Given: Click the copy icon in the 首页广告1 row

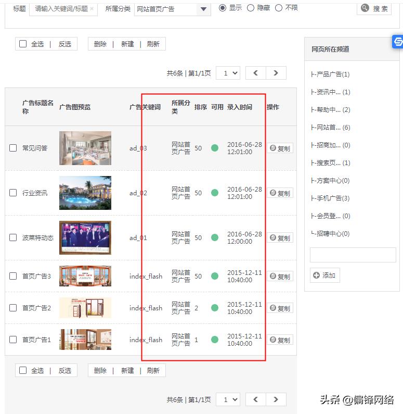Looking at the screenshot, I should 273,340.
